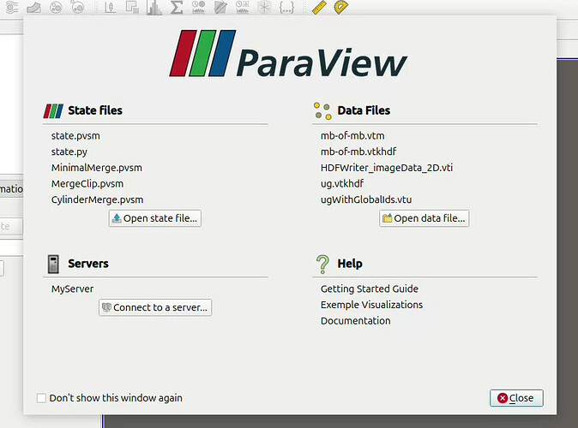Open data file mb-of-mb.vtkhdf
This screenshot has width=578, height=428.
click(358, 152)
